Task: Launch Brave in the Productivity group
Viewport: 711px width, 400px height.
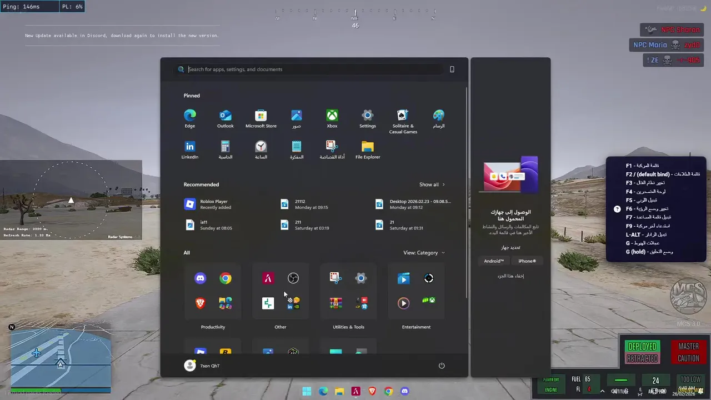Action: click(201, 303)
